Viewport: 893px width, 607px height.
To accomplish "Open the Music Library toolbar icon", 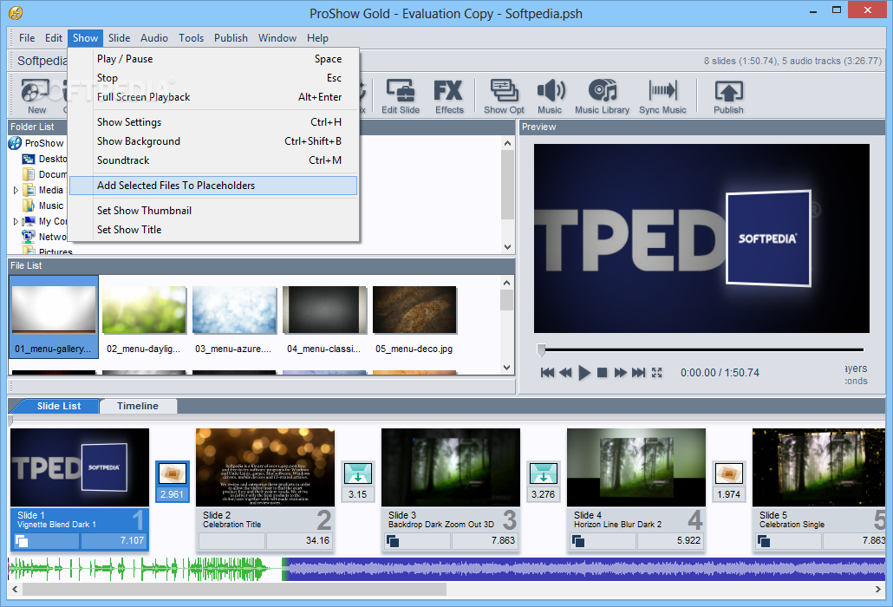I will [x=602, y=95].
